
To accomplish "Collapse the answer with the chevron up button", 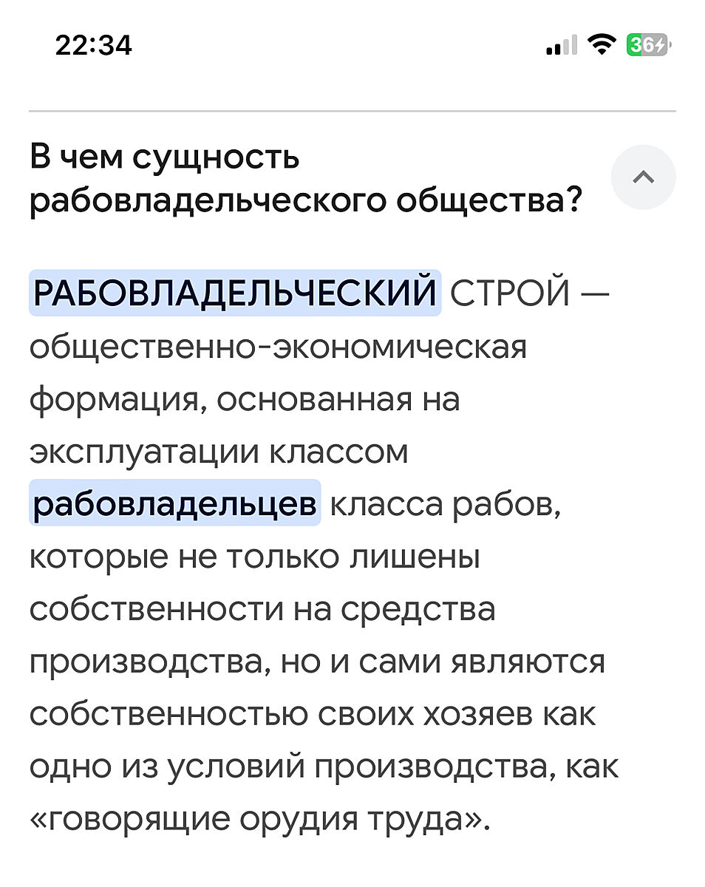I will click(643, 177).
